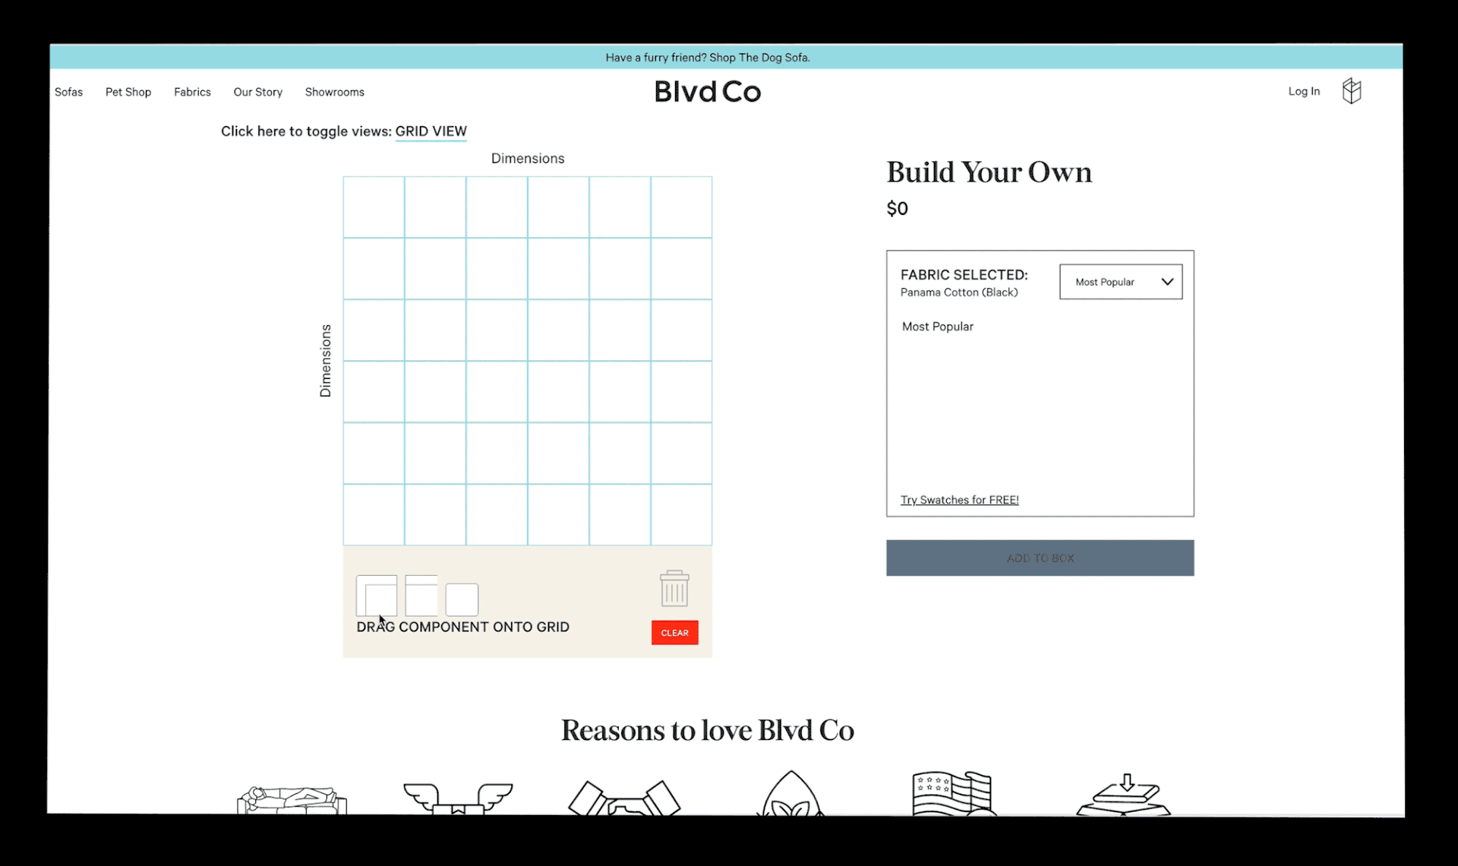Click Log In link
The height and width of the screenshot is (866, 1458).
1304,91
